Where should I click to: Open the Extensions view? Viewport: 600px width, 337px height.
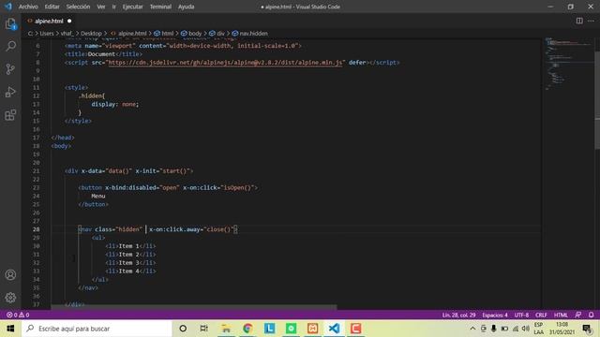point(10,115)
